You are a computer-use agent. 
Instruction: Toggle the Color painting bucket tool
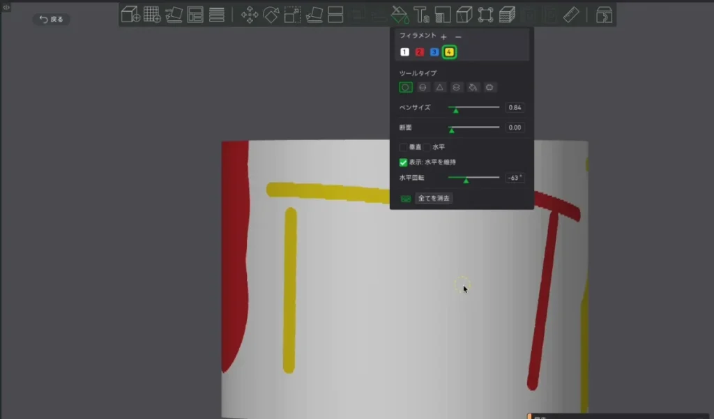point(400,15)
